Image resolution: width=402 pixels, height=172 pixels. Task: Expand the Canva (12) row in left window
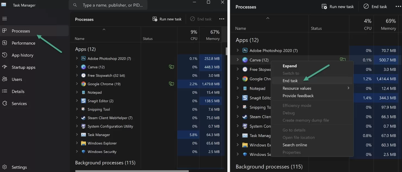click(77, 67)
